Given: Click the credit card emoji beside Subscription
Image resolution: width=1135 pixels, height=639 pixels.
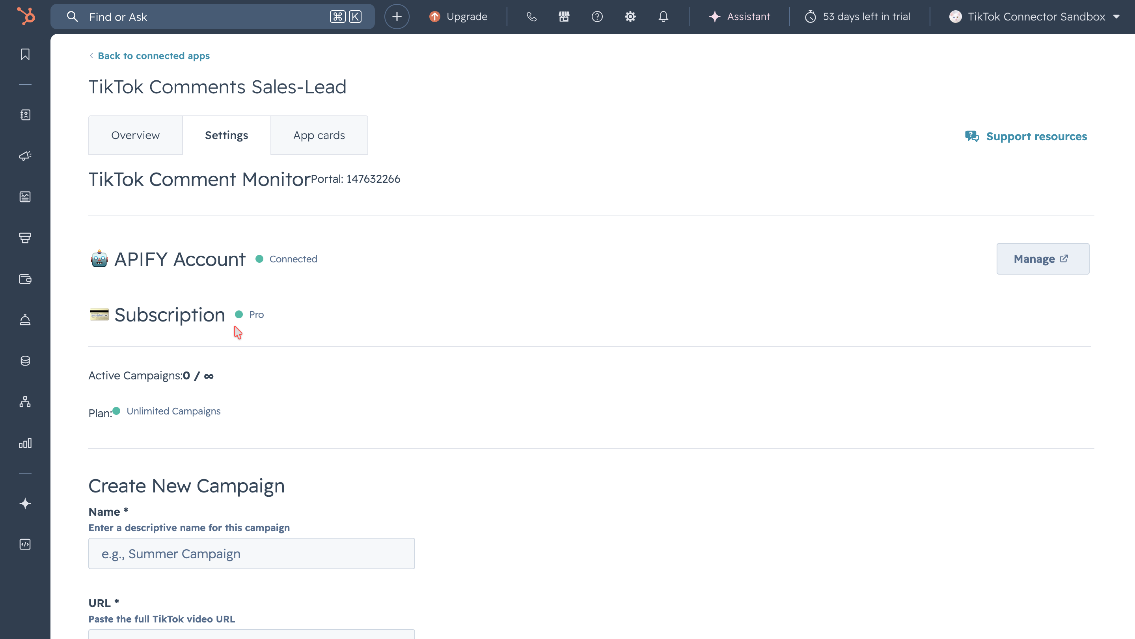Looking at the screenshot, I should coord(99,315).
